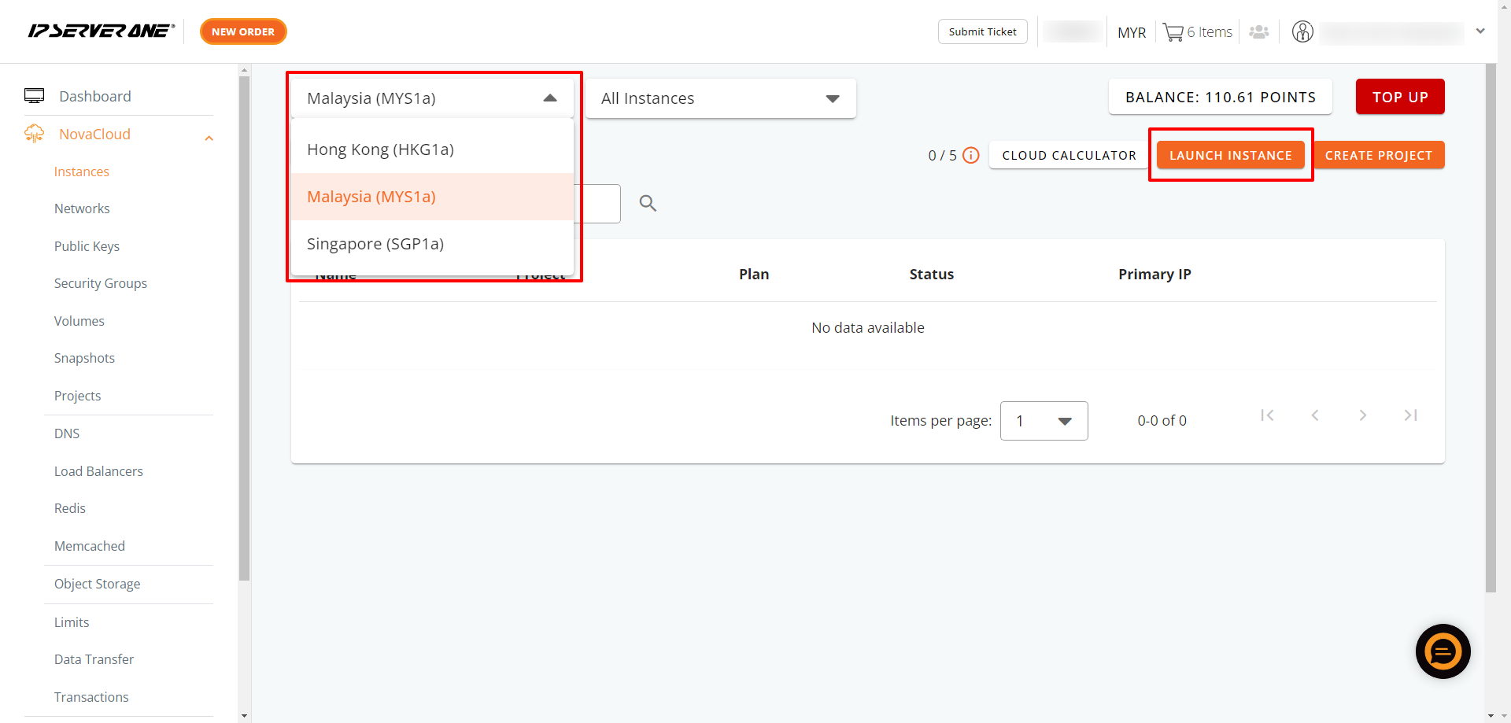Viewport: 1511px width, 723px height.
Task: Open the CLOUD CALCULATOR
Action: [1069, 155]
